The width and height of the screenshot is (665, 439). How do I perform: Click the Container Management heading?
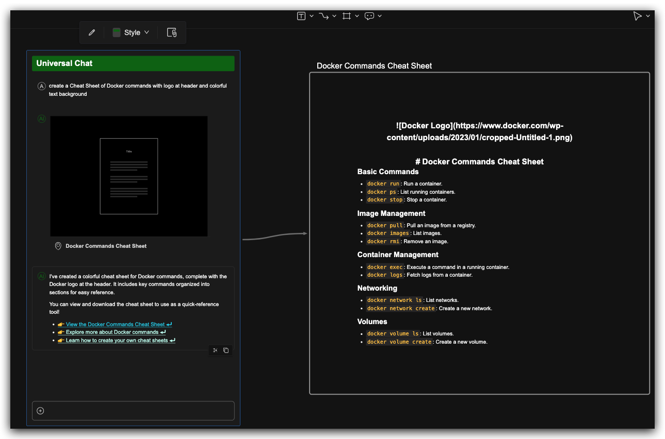[398, 255]
